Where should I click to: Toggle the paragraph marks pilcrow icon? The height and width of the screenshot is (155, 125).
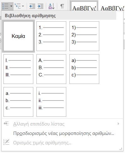[62, 6]
